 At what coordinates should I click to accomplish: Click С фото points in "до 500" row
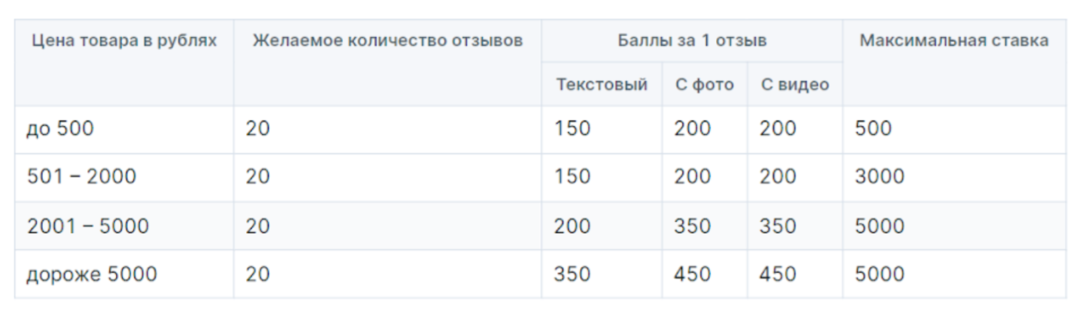pos(705,129)
